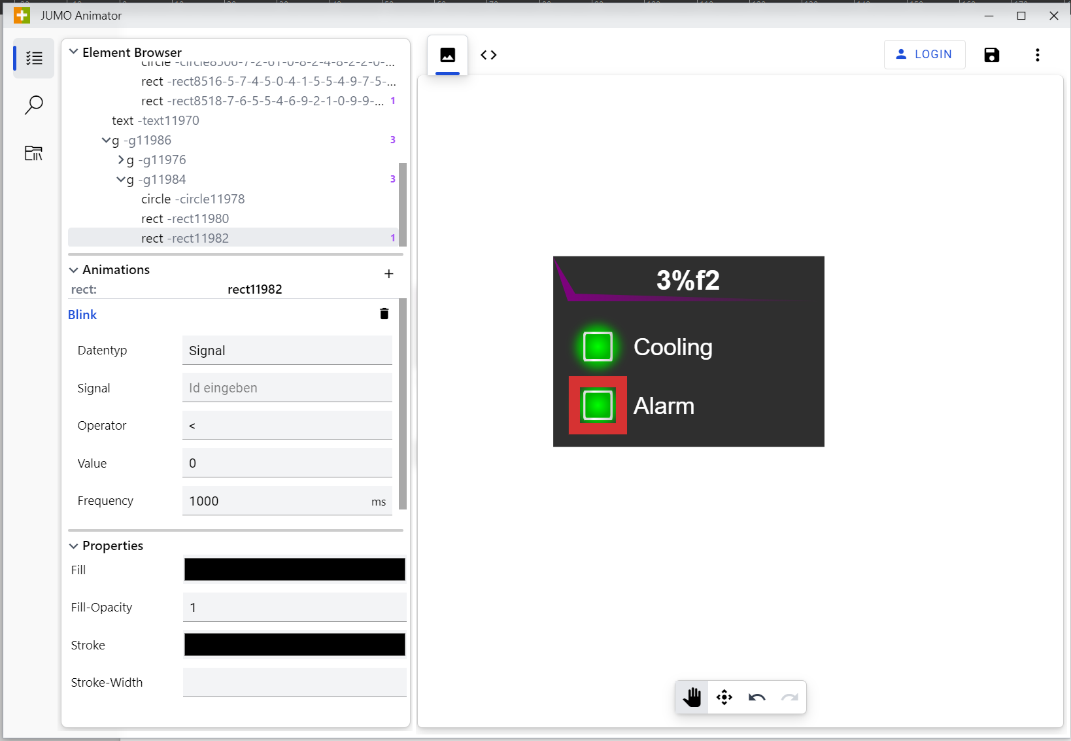1071x741 pixels.
Task: Open the library sidebar icon
Action: (33, 153)
